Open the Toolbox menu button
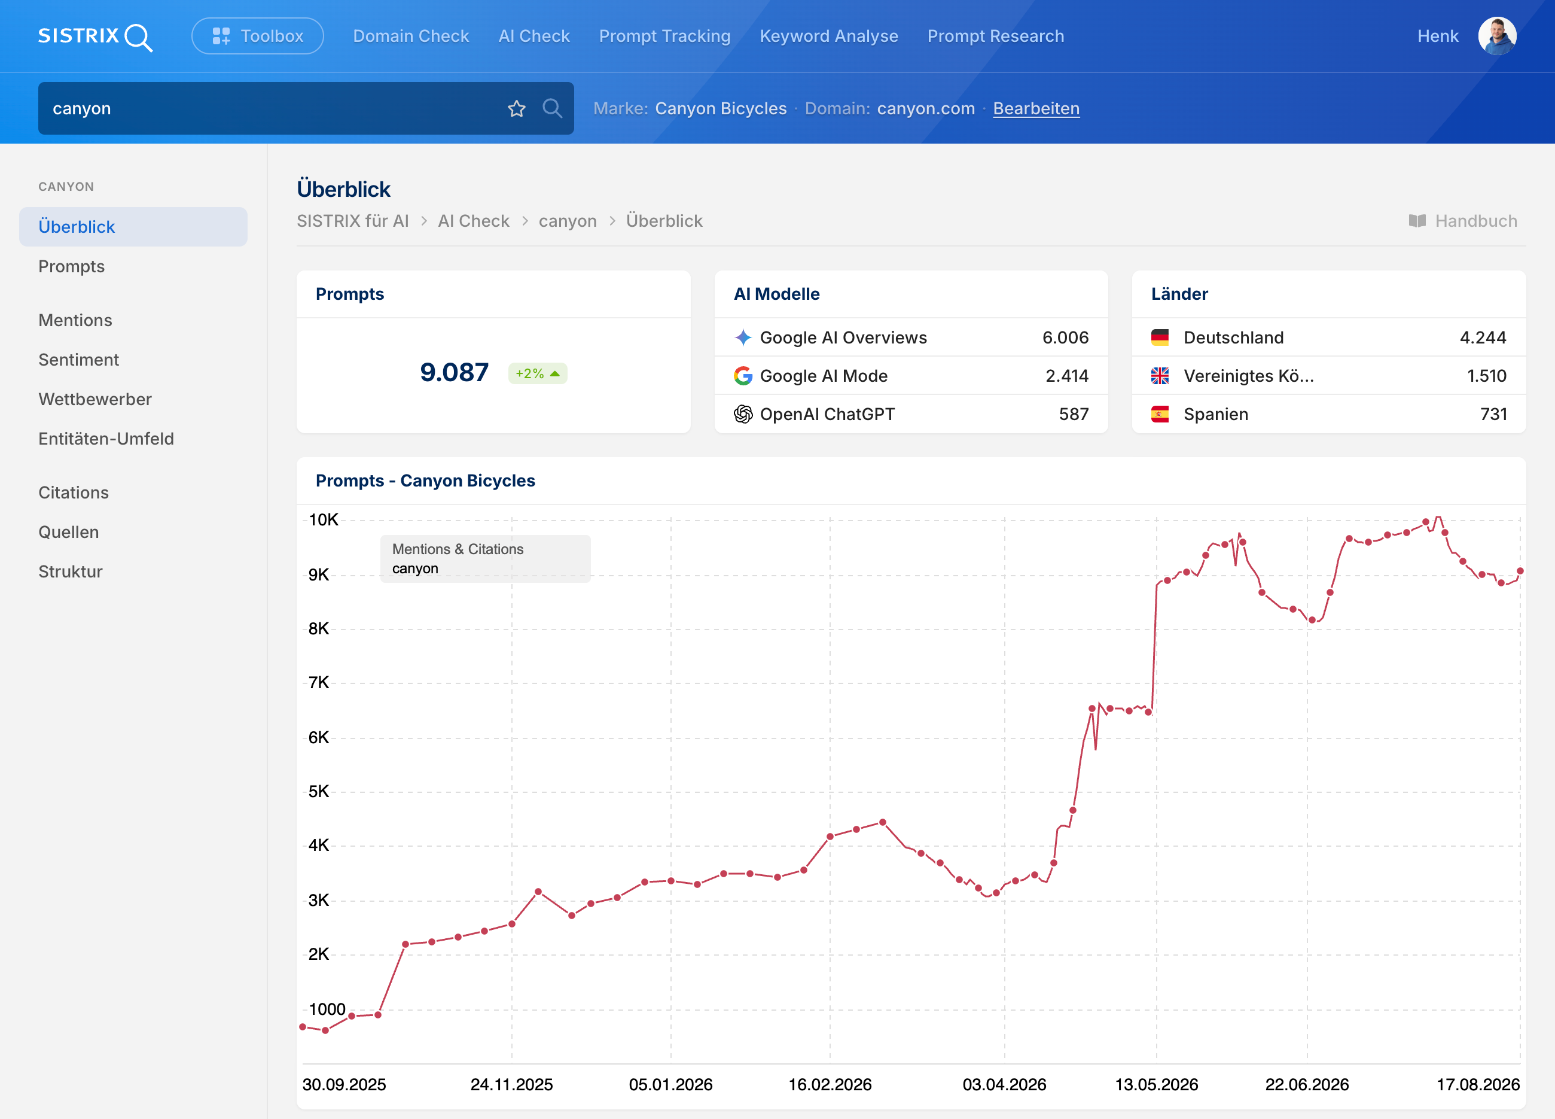This screenshot has width=1555, height=1119. (258, 37)
